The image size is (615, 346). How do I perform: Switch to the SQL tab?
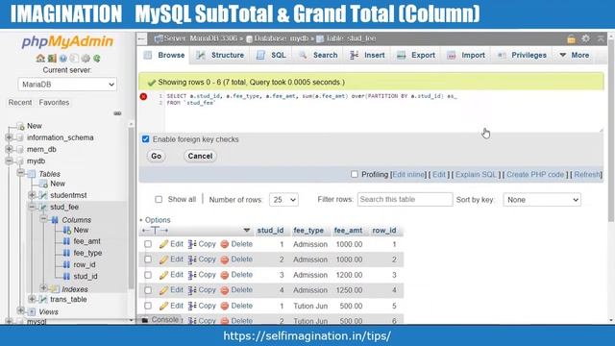(271, 56)
